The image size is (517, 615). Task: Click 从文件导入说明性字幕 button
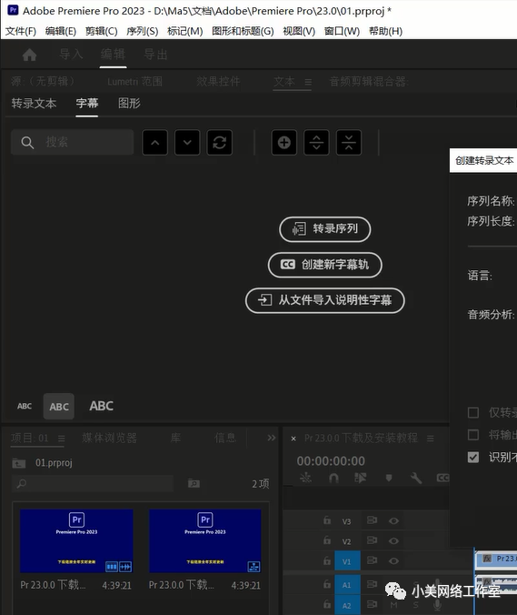(x=324, y=300)
